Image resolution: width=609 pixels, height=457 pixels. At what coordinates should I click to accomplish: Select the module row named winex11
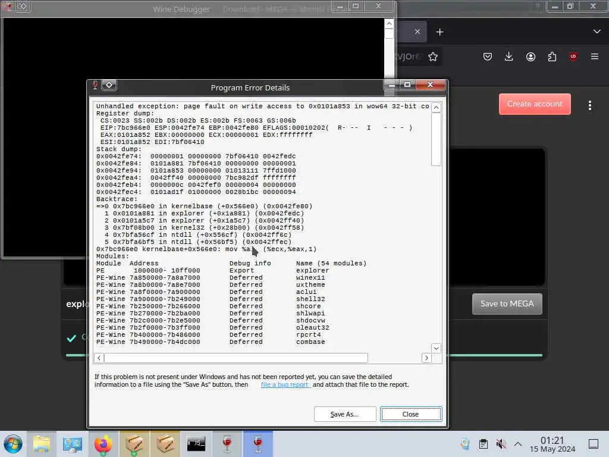click(211, 278)
